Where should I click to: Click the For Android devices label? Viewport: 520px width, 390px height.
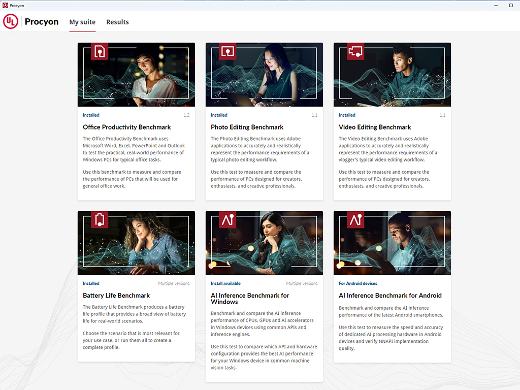358,283
